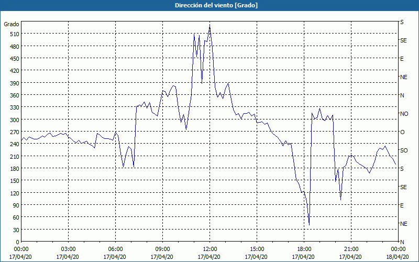
Task: Click the 0 value at the axis origin
Action: [18, 242]
